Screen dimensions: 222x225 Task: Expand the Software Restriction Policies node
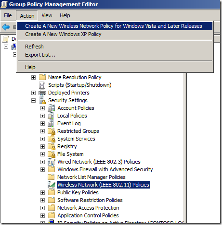(42, 200)
